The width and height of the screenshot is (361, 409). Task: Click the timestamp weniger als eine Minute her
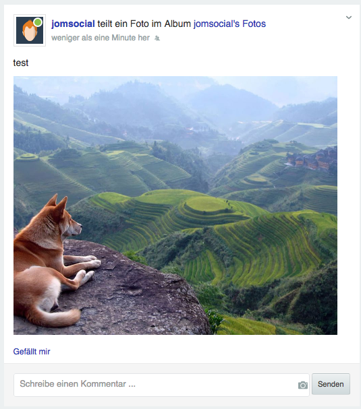(x=101, y=38)
